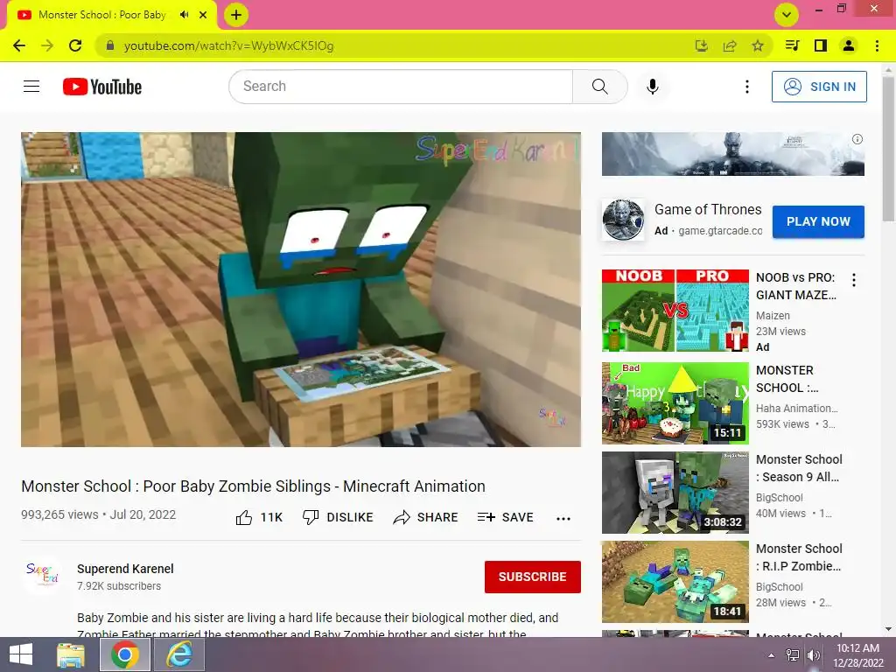The width and height of the screenshot is (896, 672).
Task: Click the video player to pause
Action: click(301, 289)
